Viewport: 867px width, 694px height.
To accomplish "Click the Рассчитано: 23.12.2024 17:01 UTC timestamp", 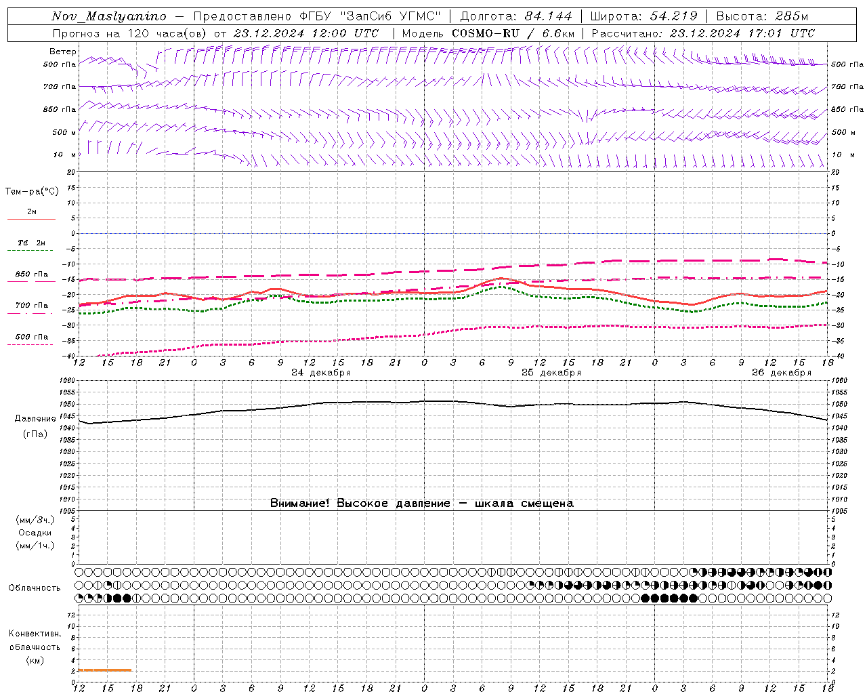I will [x=703, y=33].
